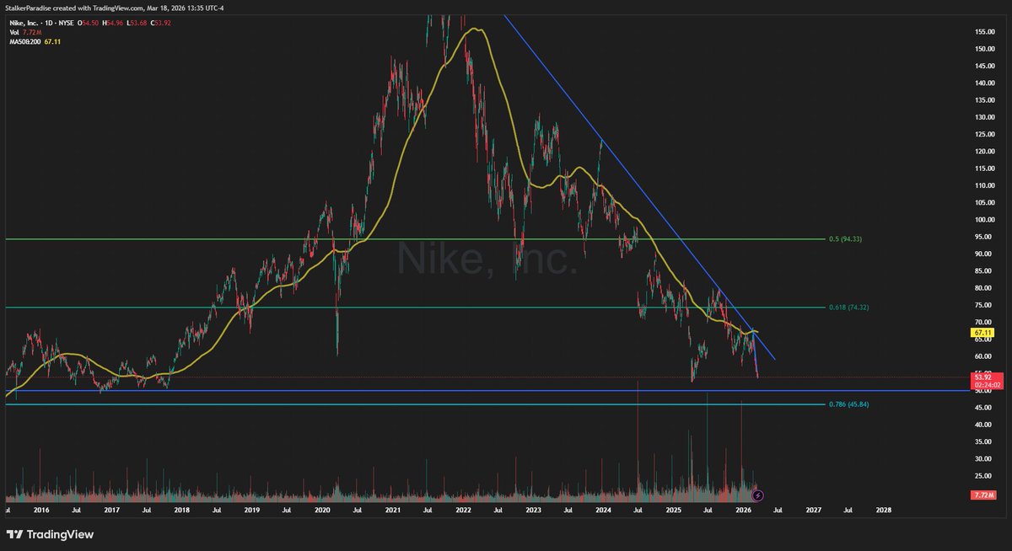Click the 2016 label on the time axis
Screen dimensions: 1012x551
pos(41,510)
